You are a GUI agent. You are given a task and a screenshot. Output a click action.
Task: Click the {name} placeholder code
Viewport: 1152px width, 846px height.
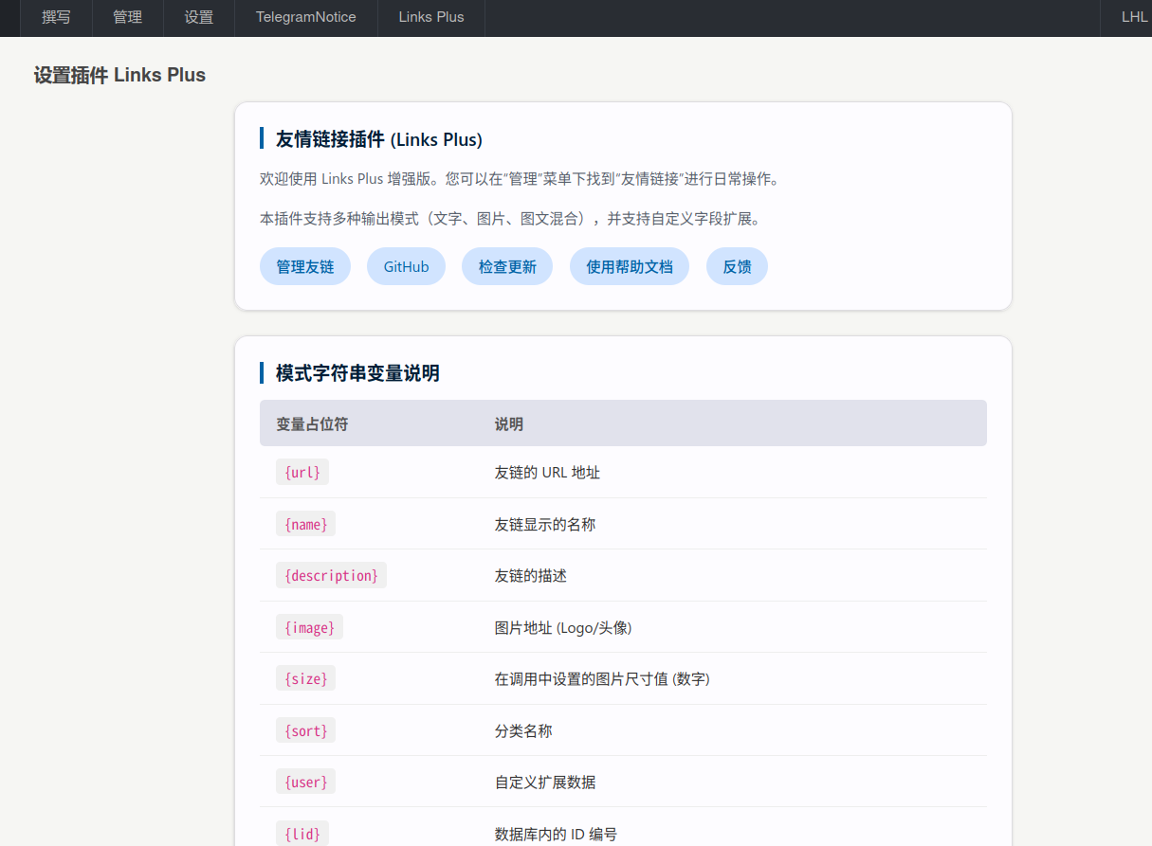[x=305, y=524]
